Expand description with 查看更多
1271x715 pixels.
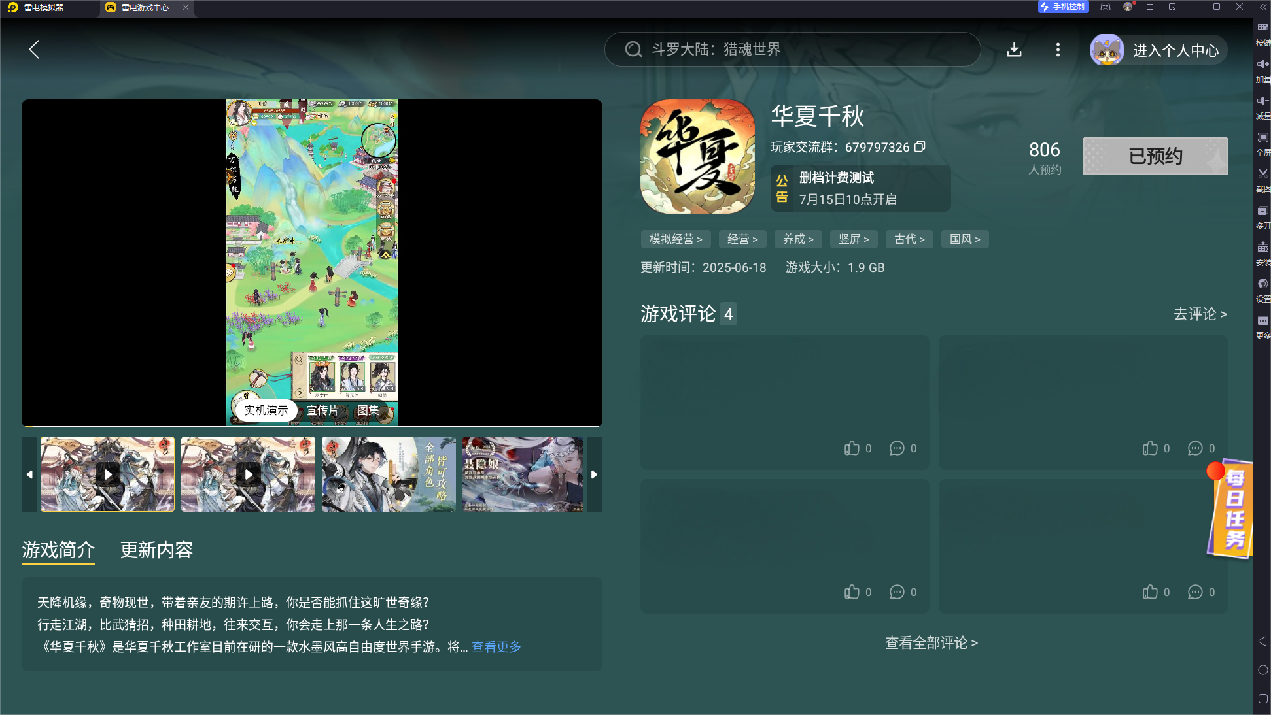496,647
